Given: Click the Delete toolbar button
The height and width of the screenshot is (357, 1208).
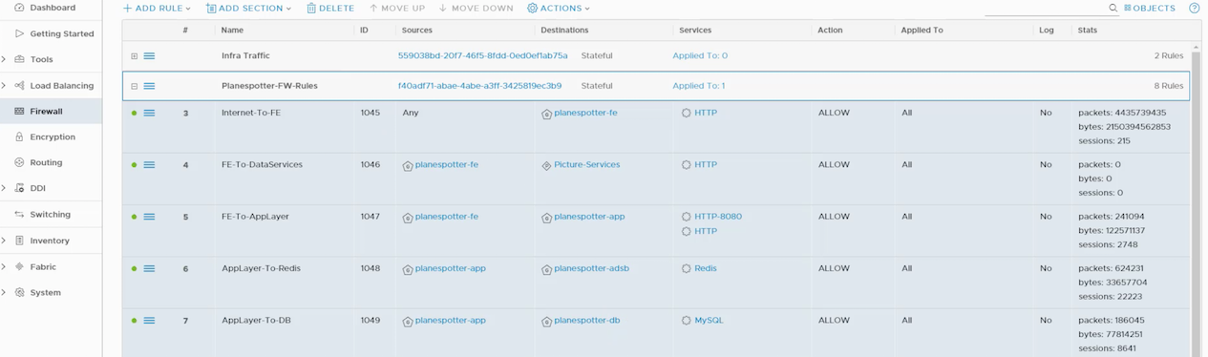Looking at the screenshot, I should coord(330,9).
